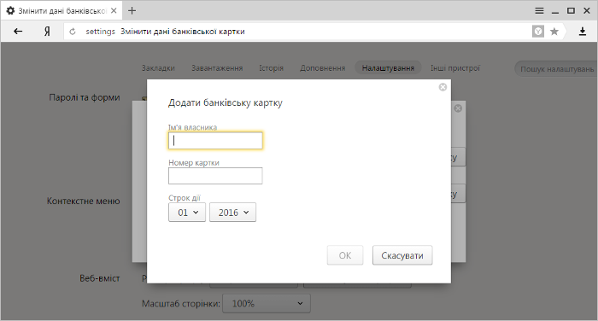
Task: Open Yandex home via the Я logo
Action: [x=47, y=32]
